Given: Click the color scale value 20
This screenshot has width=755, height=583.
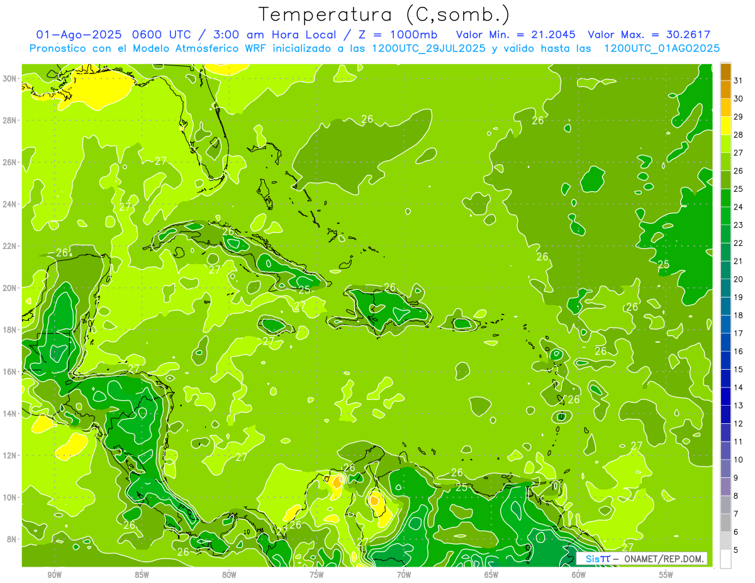Looking at the screenshot, I should click(739, 279).
